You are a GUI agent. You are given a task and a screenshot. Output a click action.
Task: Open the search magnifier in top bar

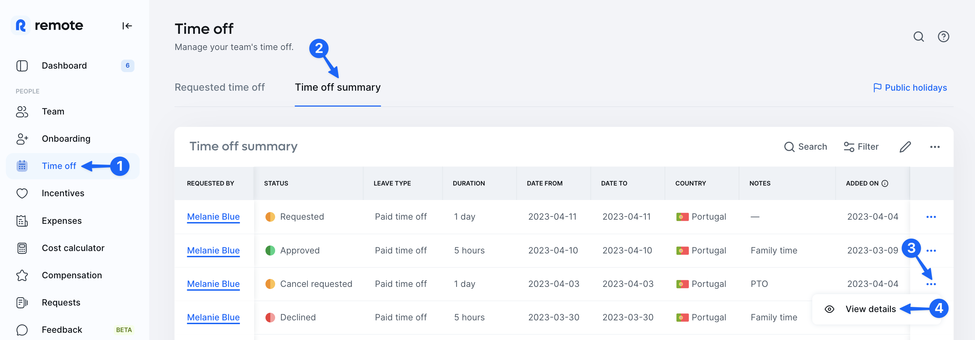coord(918,37)
